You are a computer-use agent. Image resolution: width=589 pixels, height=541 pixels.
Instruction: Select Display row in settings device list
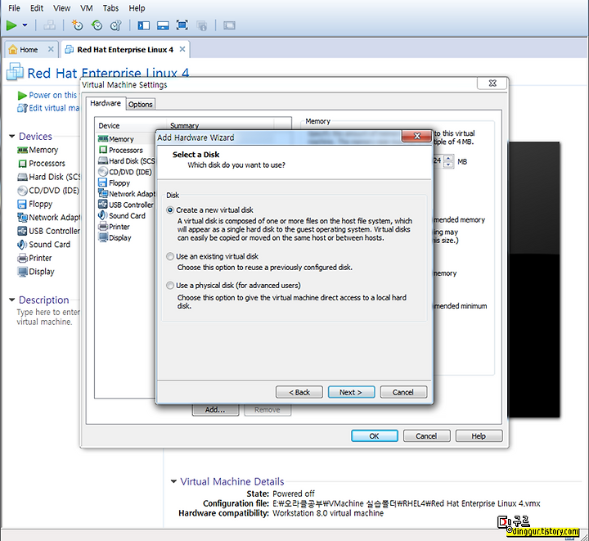pos(126,237)
